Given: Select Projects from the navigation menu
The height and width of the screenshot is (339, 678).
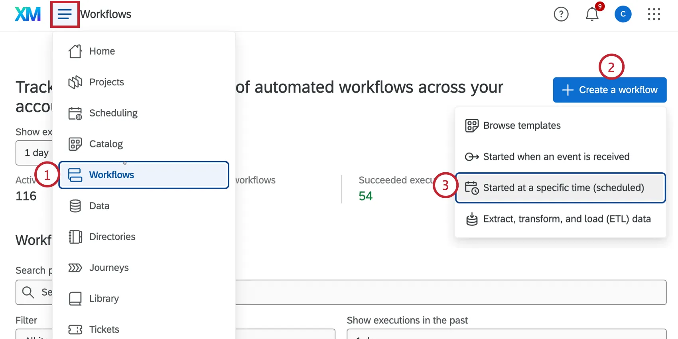Looking at the screenshot, I should coord(106,82).
